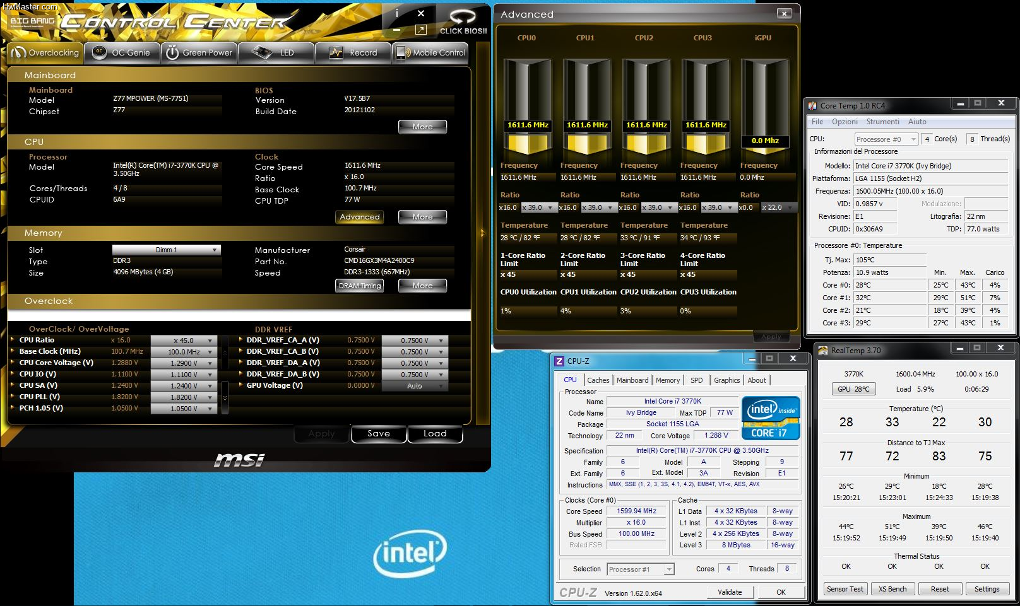Image resolution: width=1020 pixels, height=606 pixels.
Task: Click the triangle marker next to GPU Voltage (V)
Action: coord(240,385)
